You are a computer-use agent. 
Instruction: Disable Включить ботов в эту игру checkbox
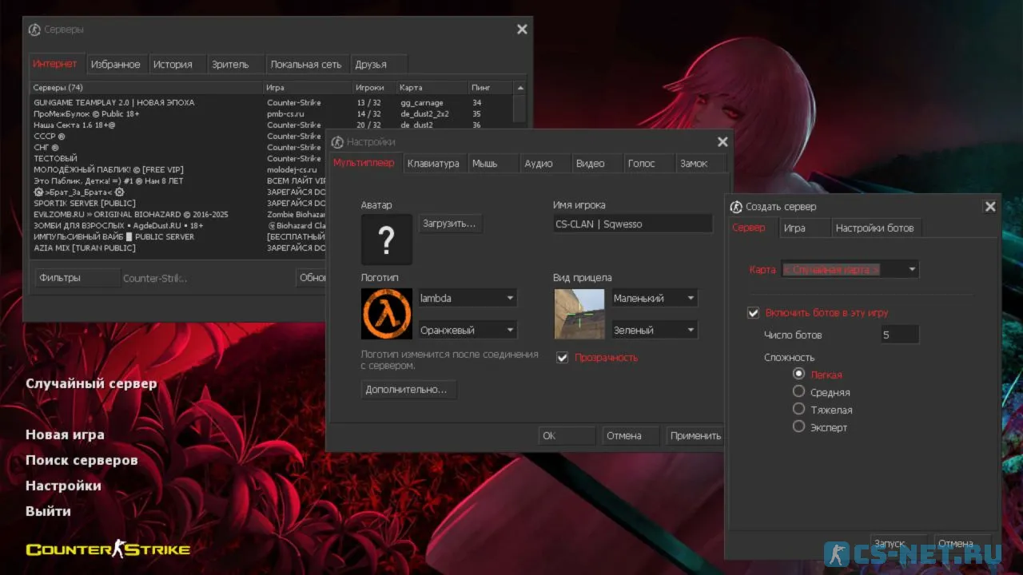[753, 313]
